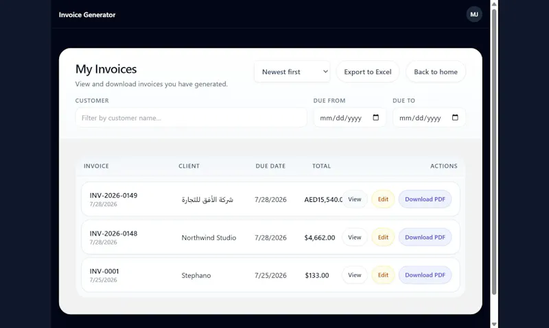Click the Arabic client name

click(207, 199)
